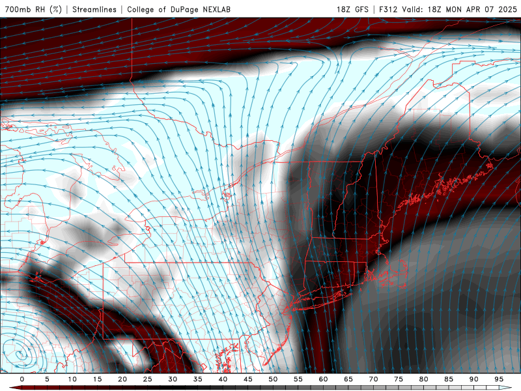Click the '90' value on the color scale
Screen dimensions: 521x391
tap(473, 379)
